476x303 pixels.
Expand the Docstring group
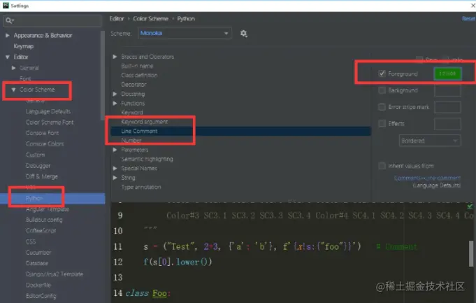coord(115,94)
